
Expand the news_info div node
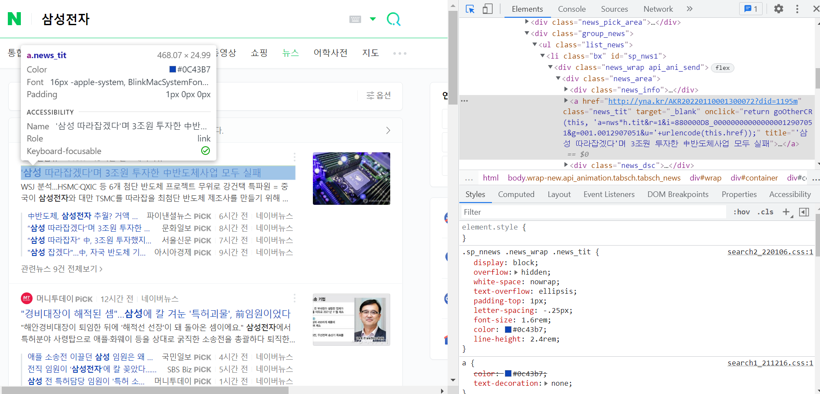(566, 89)
